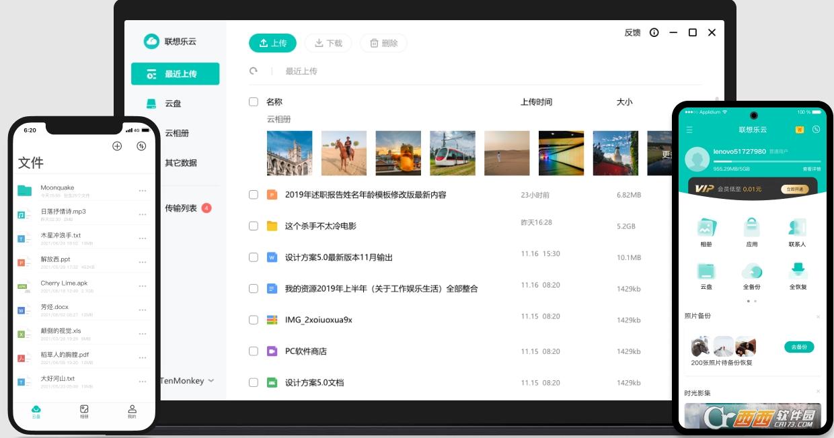Check the box for PC软件商店

254,351
